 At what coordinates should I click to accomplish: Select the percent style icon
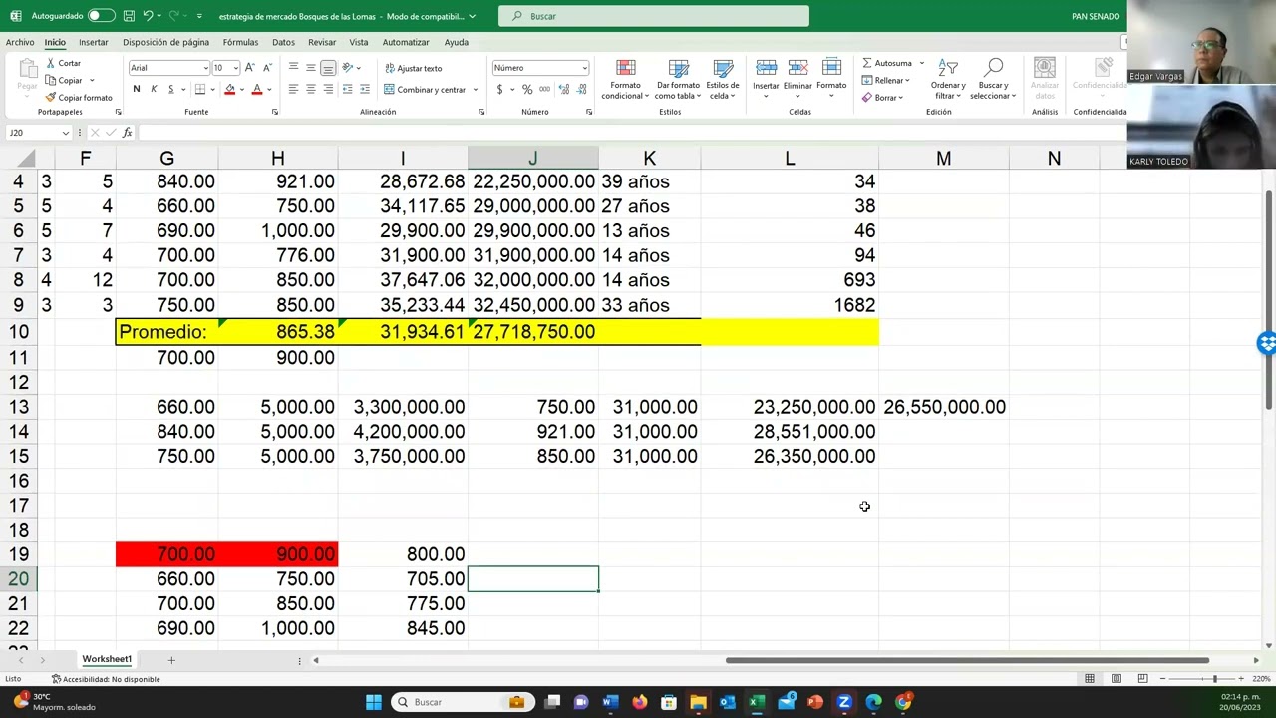[527, 89]
